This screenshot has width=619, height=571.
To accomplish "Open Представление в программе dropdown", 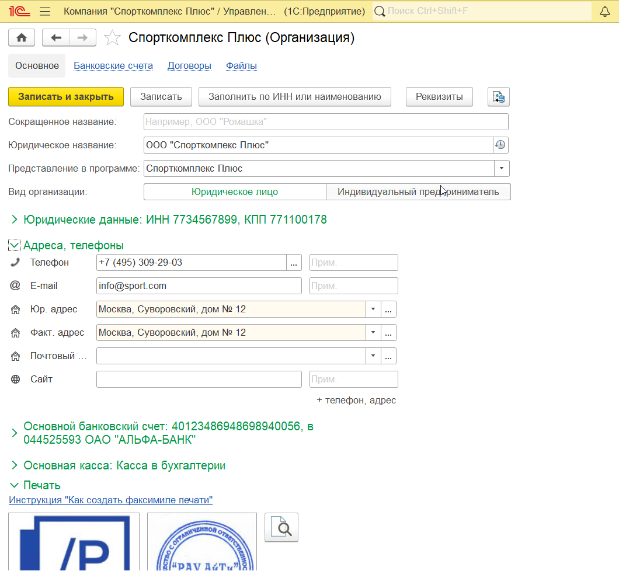I will pos(502,169).
